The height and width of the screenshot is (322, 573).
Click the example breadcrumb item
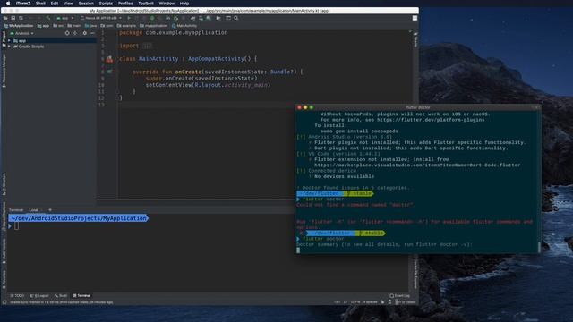[126, 26]
